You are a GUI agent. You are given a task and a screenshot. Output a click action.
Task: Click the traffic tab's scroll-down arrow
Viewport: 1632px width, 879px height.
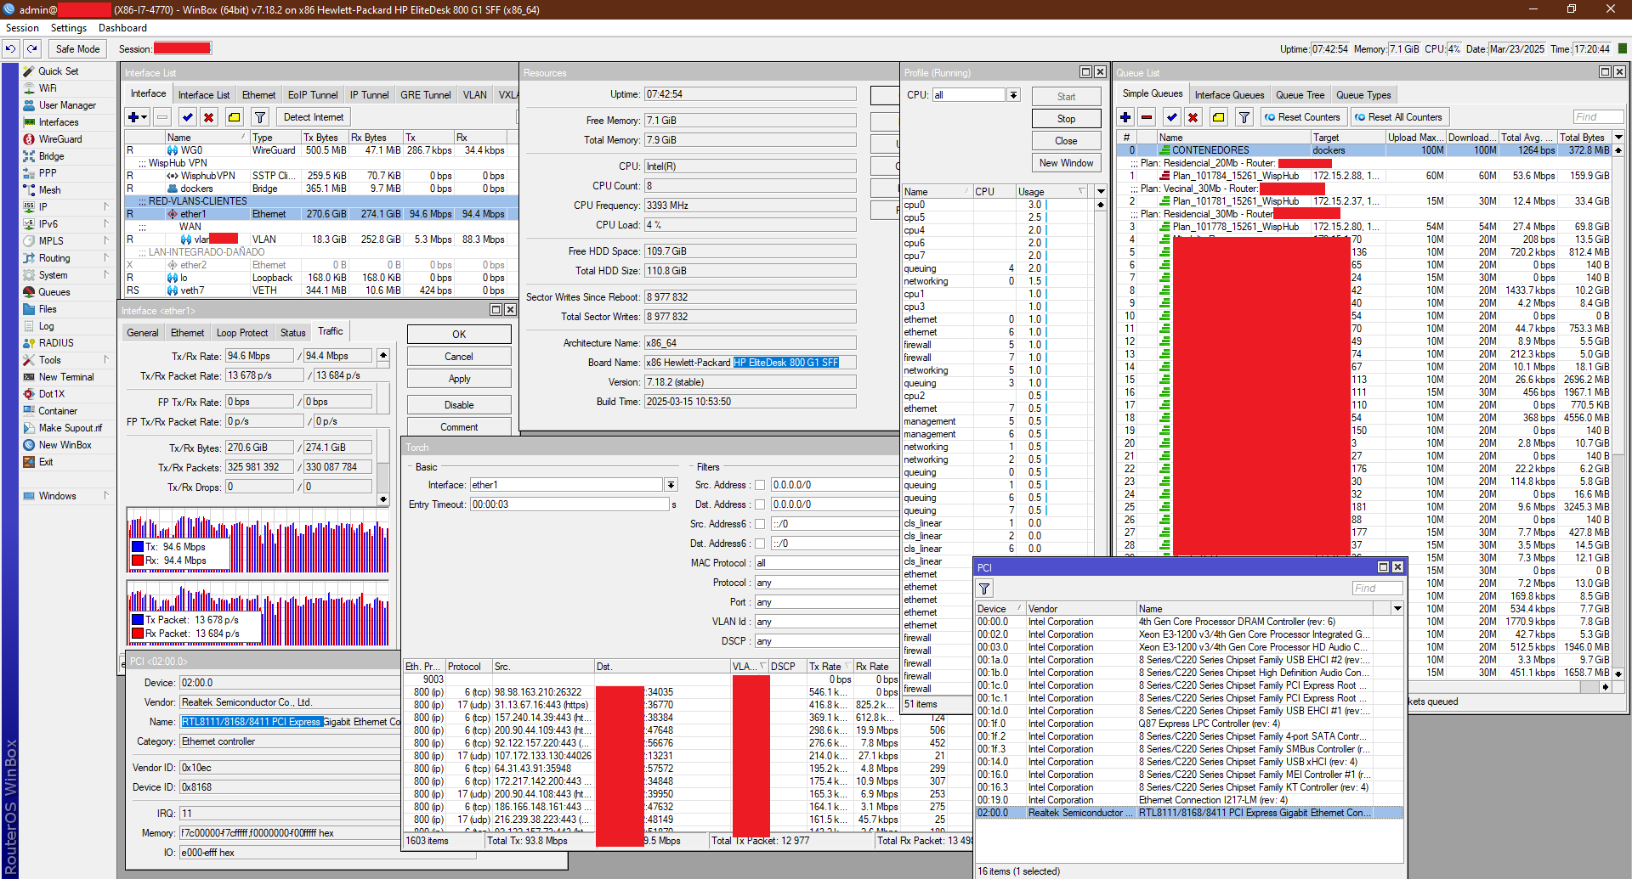pyautogui.click(x=383, y=499)
